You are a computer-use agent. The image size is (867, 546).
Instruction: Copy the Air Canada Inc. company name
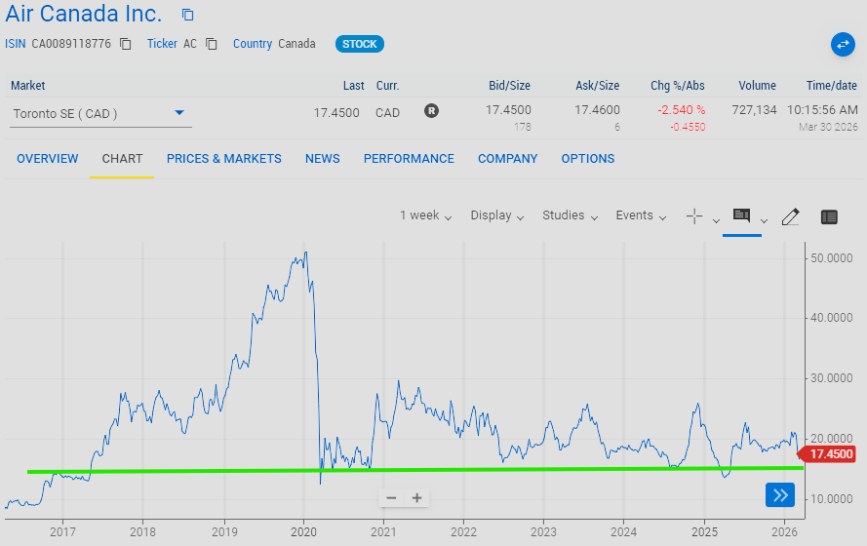(188, 15)
